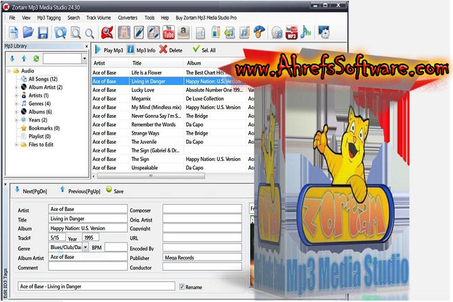
Task: Click the document rename toolbar icon
Action: tap(201, 33)
